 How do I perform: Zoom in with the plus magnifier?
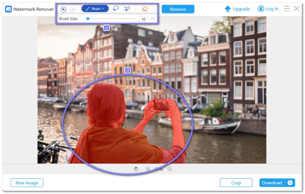click(x=148, y=169)
